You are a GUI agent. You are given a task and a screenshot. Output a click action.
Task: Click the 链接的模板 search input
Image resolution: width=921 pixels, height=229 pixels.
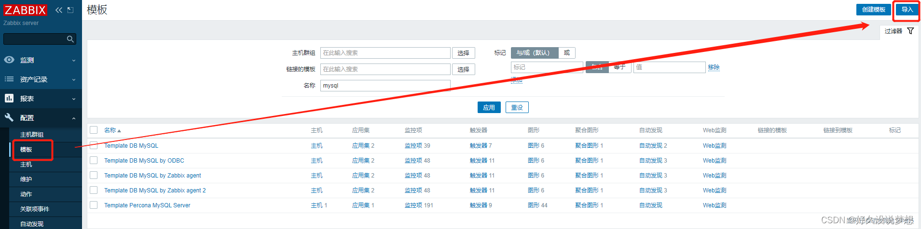click(x=385, y=69)
